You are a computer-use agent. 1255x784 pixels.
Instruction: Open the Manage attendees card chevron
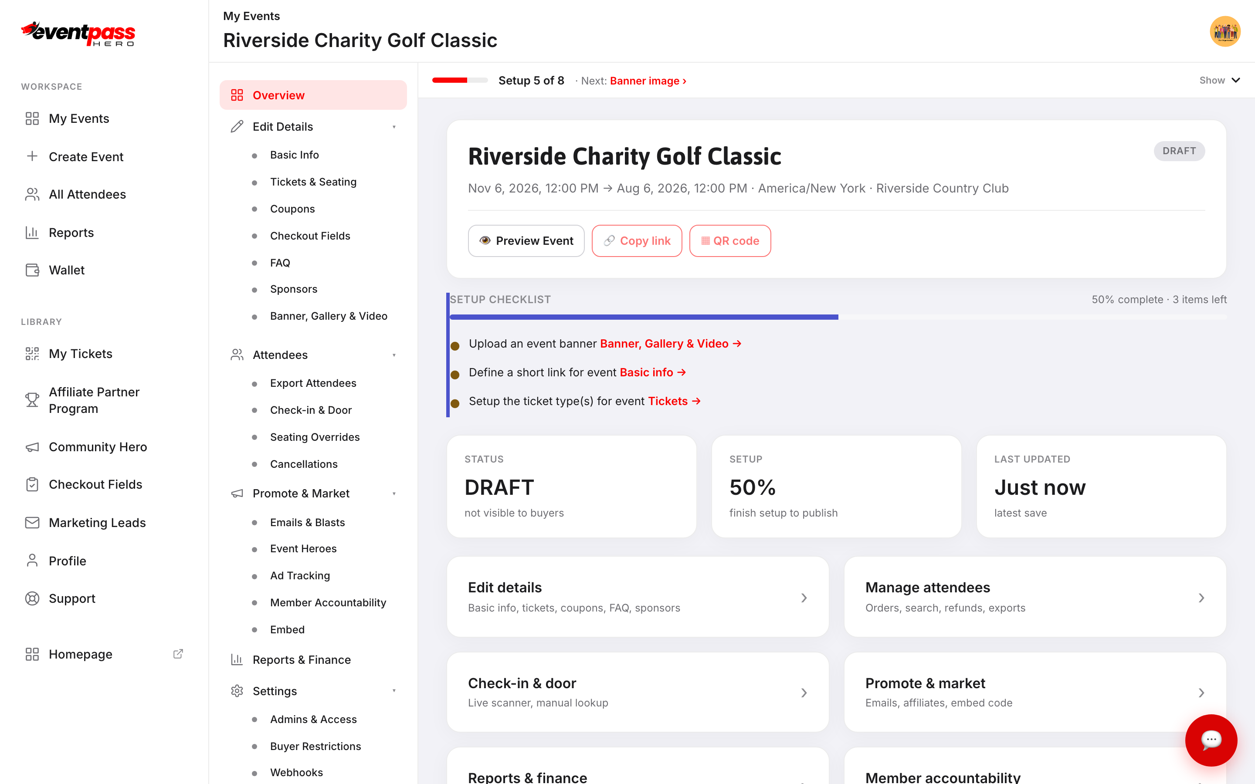click(x=1201, y=598)
